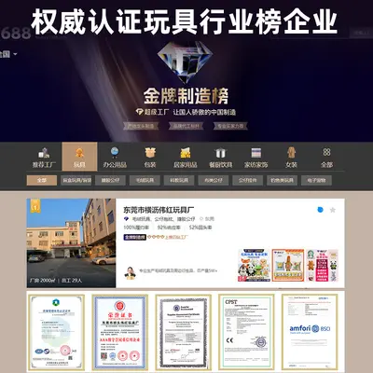Select the highlighted 全部 sub-category filter
Image resolution: width=373 pixels, height=373 pixels.
pyautogui.click(x=42, y=180)
